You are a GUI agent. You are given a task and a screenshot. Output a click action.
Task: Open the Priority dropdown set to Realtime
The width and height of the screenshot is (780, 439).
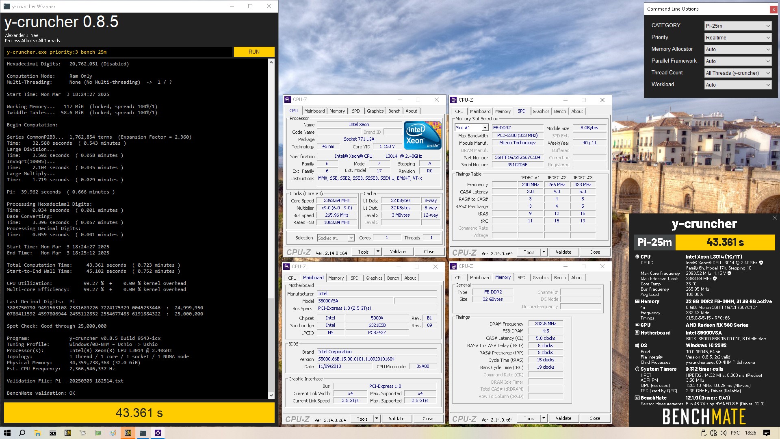[x=738, y=37]
